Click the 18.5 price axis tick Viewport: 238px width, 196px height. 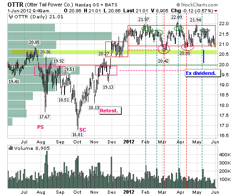pos(224,95)
